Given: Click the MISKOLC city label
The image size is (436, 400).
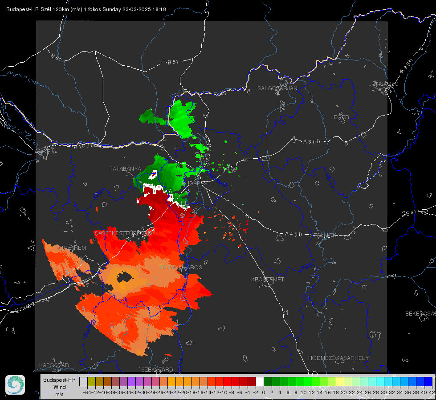Looking at the screenshot, I should [x=386, y=84].
